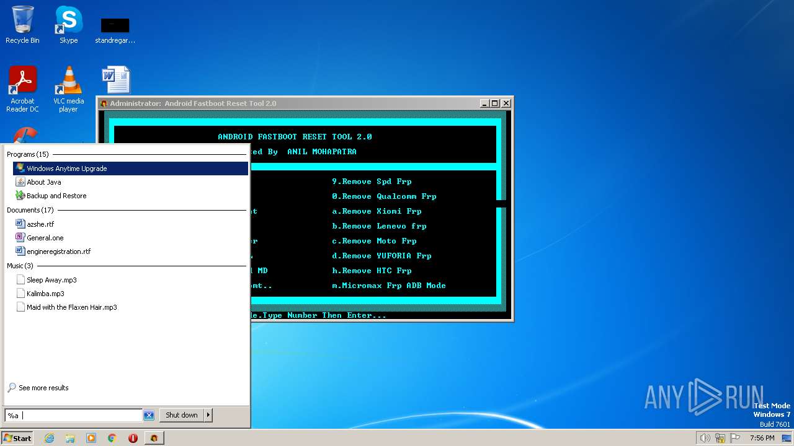Click '0.Remove Qualcomm Frp' console text

[384, 196]
